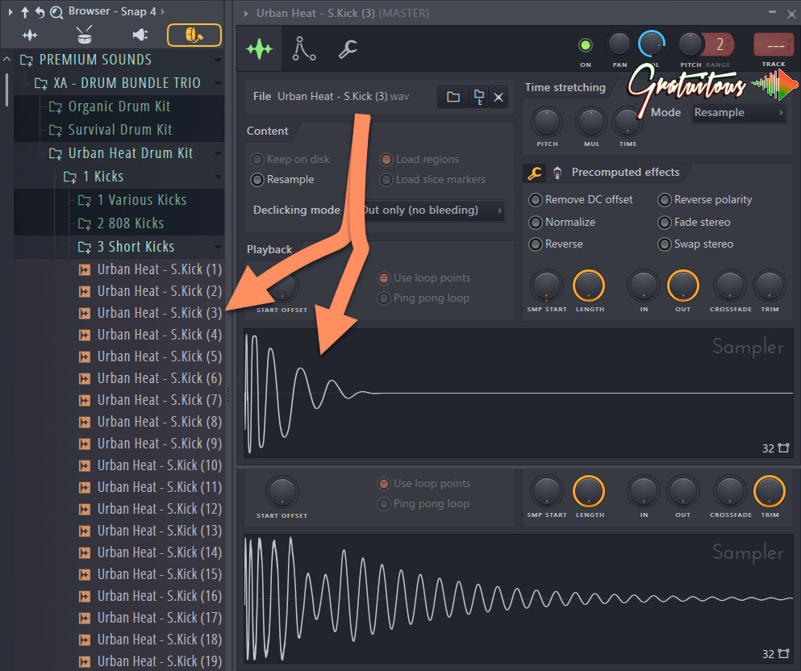Click the sample browse-in-browser icon
Screen dimensions: 801x671
tap(478, 97)
